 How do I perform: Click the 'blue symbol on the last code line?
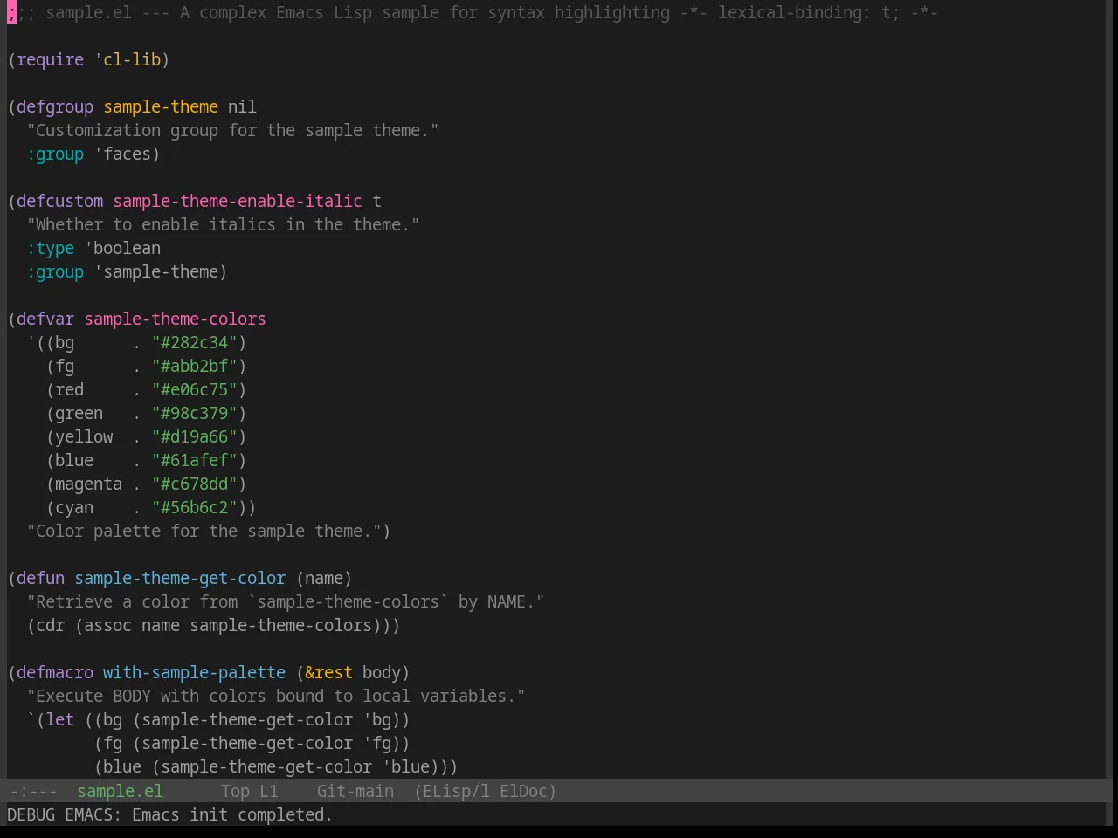(x=405, y=766)
